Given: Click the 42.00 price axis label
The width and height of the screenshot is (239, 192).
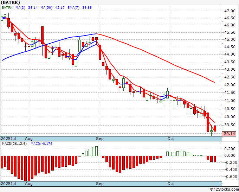Looking at the screenshot, I should (x=230, y=85).
